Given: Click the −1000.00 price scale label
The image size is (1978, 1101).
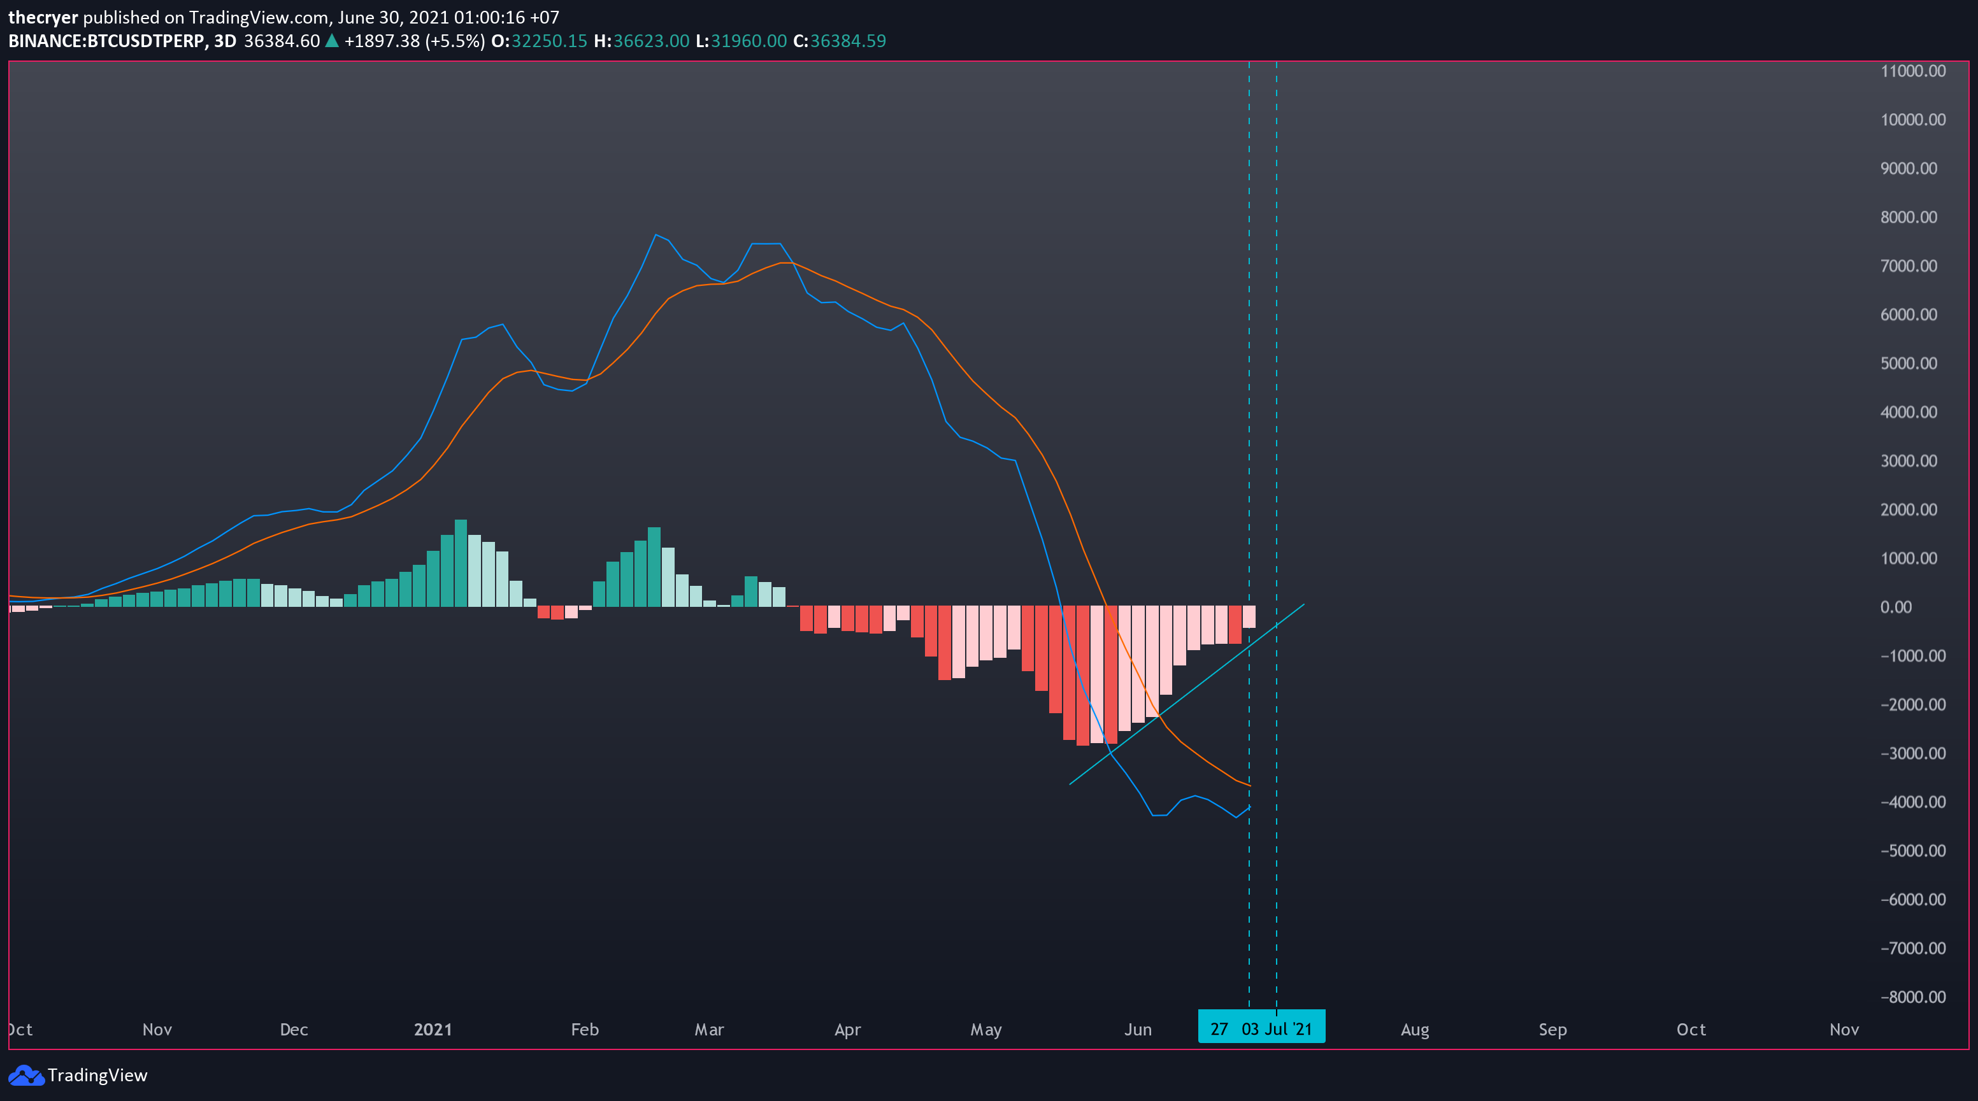Looking at the screenshot, I should [x=1914, y=657].
